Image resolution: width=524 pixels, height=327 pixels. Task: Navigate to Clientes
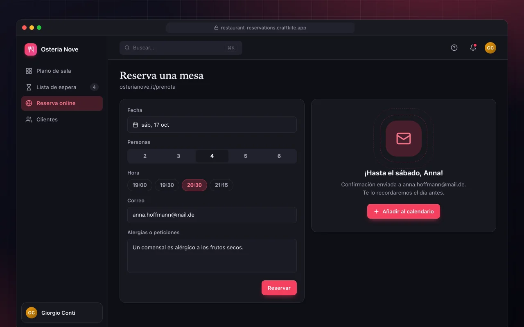(62, 120)
